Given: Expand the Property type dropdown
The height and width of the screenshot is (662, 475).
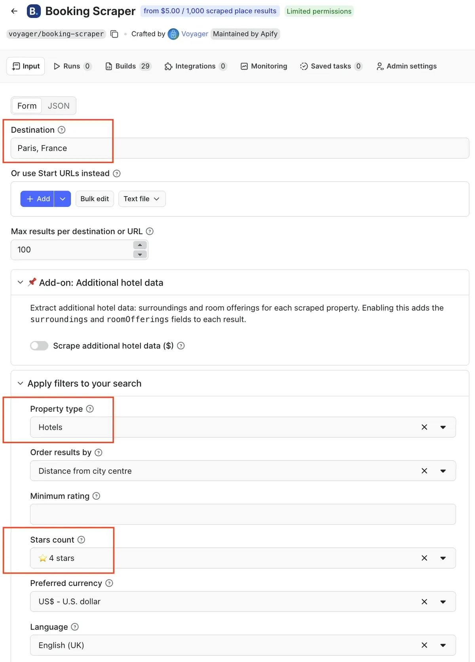Looking at the screenshot, I should click(443, 427).
